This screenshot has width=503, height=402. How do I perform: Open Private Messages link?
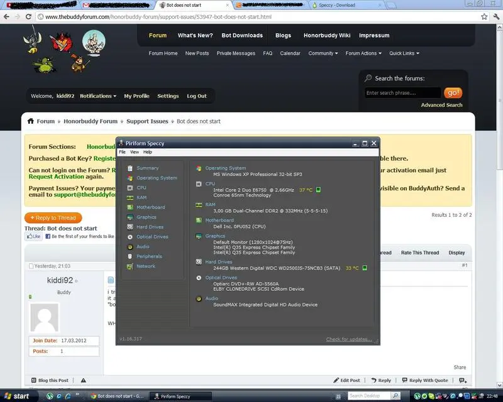point(236,53)
